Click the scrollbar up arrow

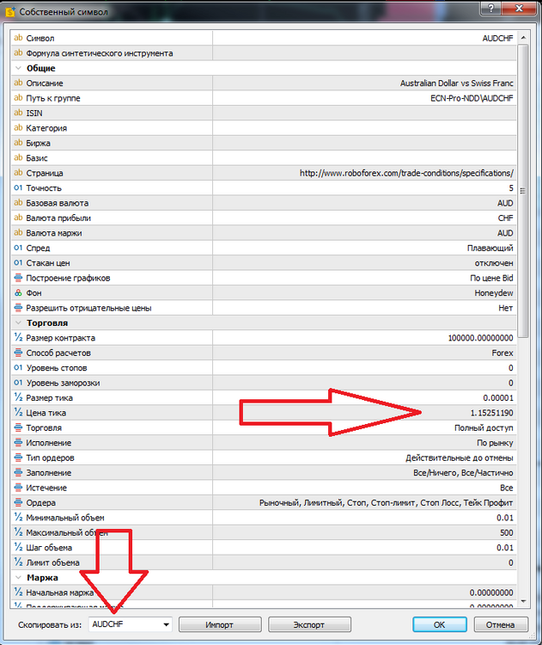[x=523, y=38]
